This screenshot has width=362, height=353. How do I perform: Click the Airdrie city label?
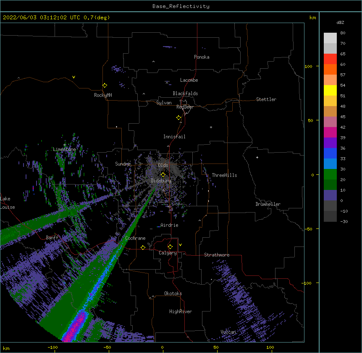point(169,225)
